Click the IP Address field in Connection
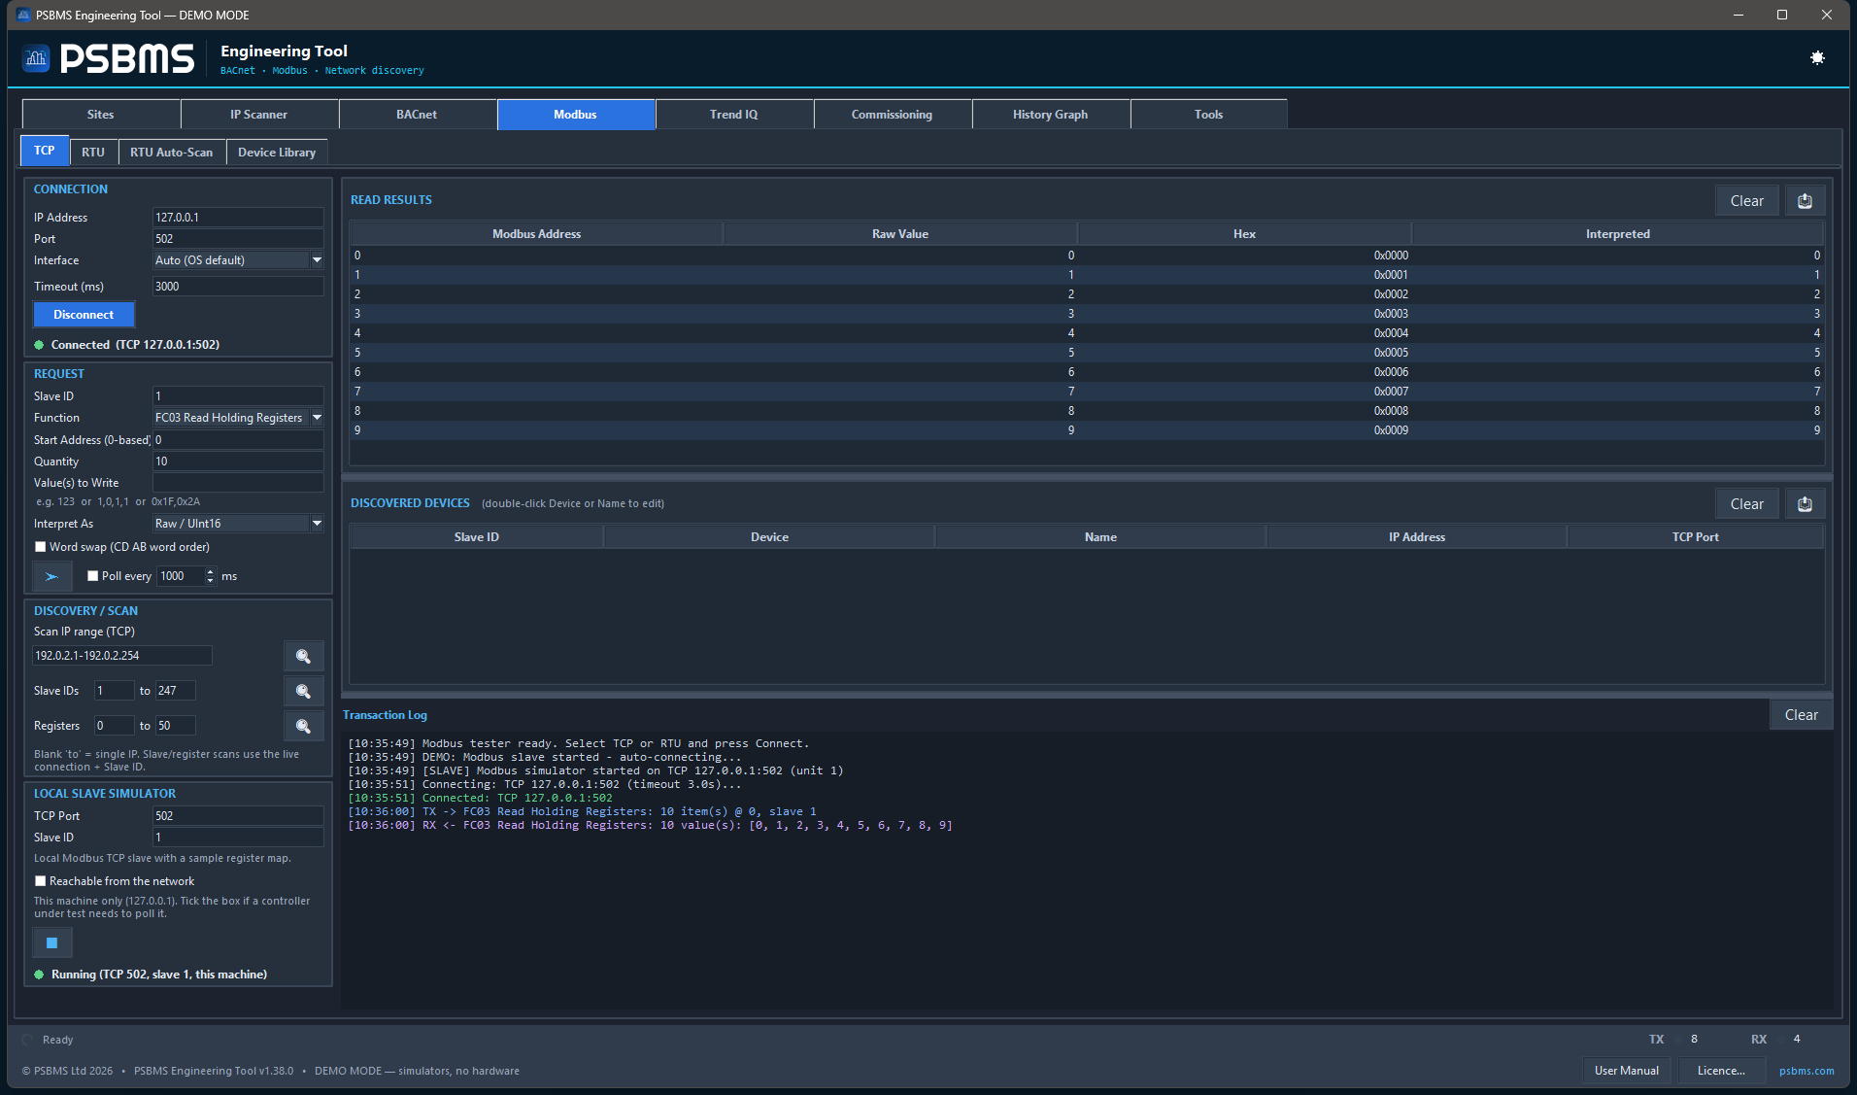This screenshot has height=1095, width=1857. (x=238, y=218)
